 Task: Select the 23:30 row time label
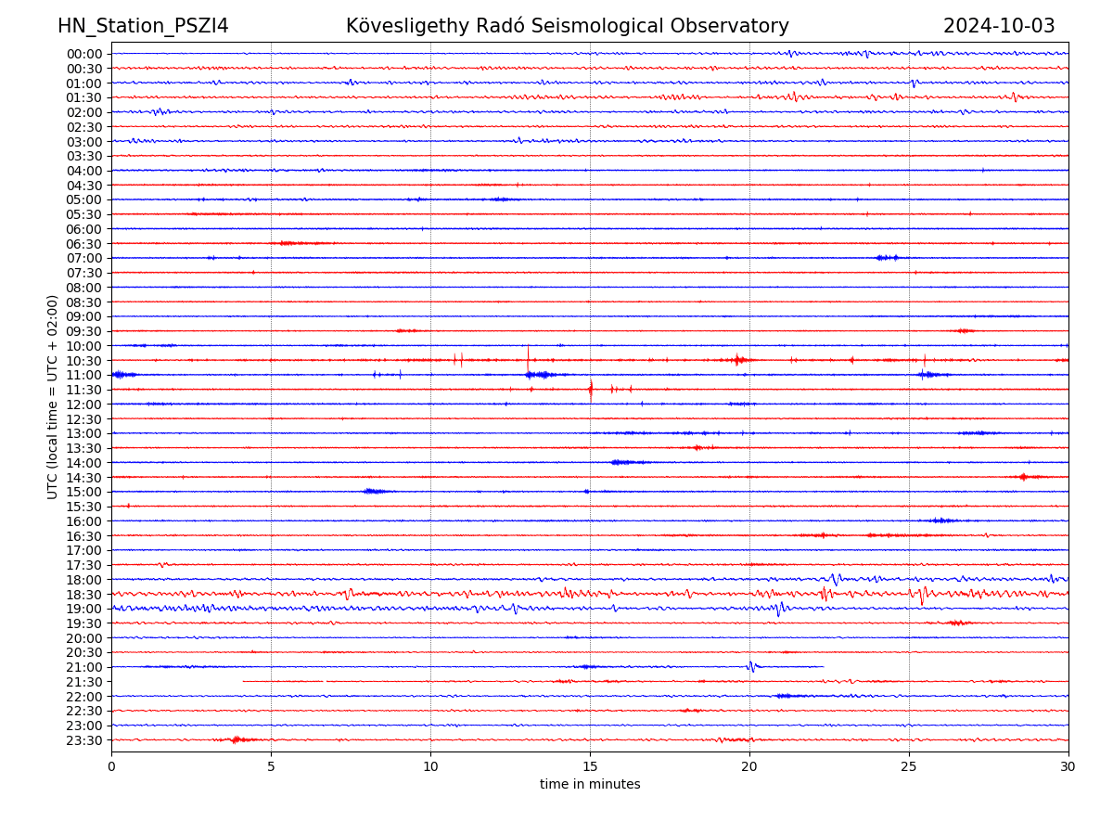83,740
